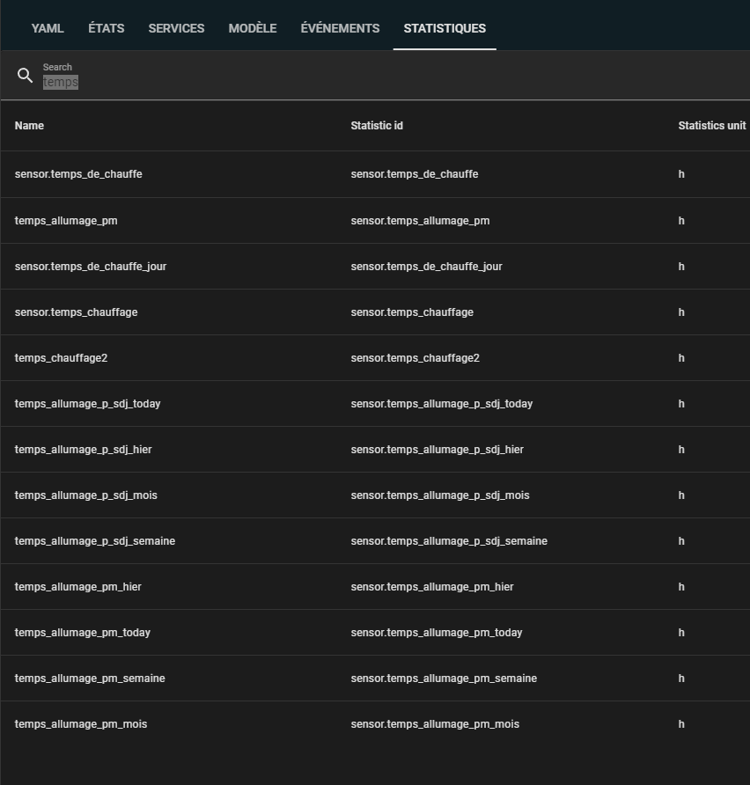Viewport: 750px width, 785px height.
Task: Click the temps_allumage_pm name cell
Action: 66,221
